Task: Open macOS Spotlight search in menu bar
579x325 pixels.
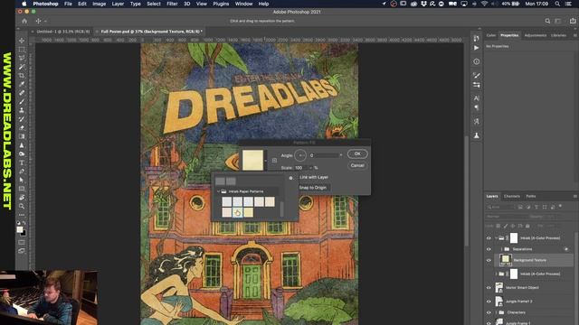Action: (x=557, y=4)
